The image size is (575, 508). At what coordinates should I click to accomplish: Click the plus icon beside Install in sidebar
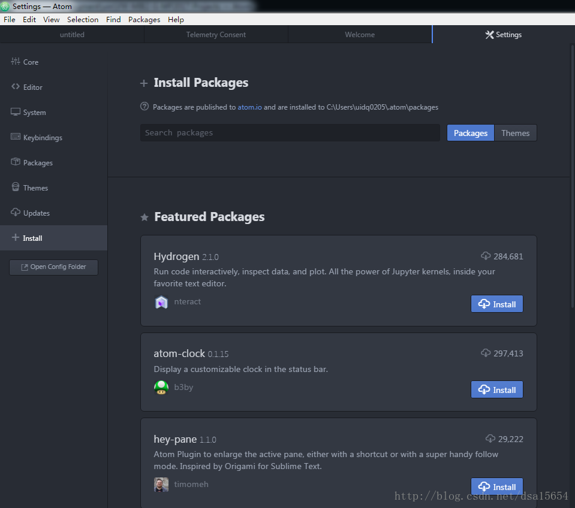point(16,237)
